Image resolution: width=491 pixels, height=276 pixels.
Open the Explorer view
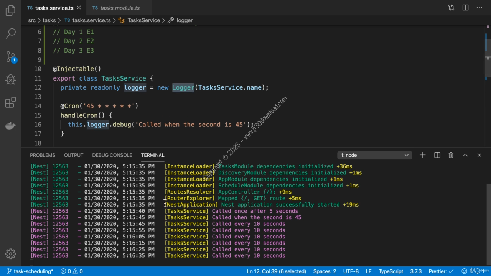[10, 10]
